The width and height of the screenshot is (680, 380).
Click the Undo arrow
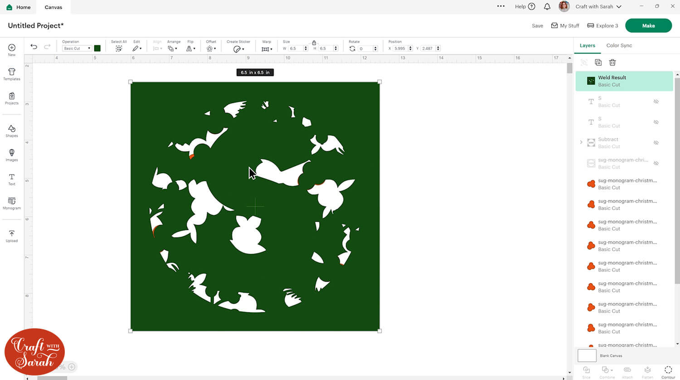(x=34, y=47)
